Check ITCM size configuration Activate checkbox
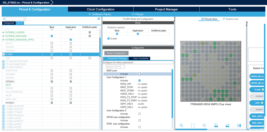Image resolution: width=267 pixels, height=132 pixels. [x=140, y=127]
